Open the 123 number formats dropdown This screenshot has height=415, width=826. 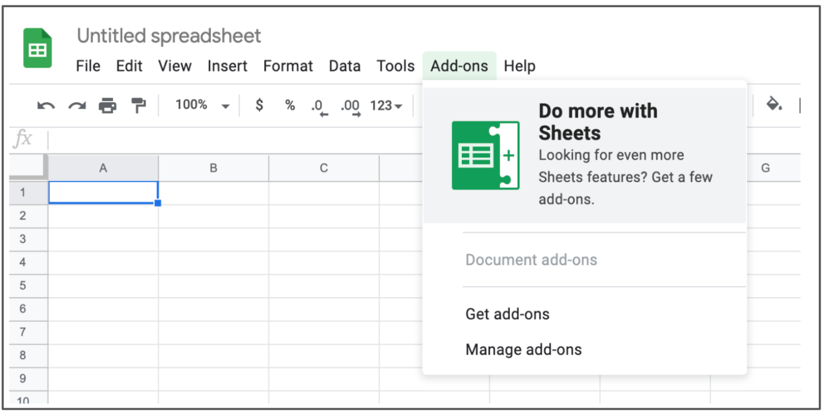click(x=386, y=106)
